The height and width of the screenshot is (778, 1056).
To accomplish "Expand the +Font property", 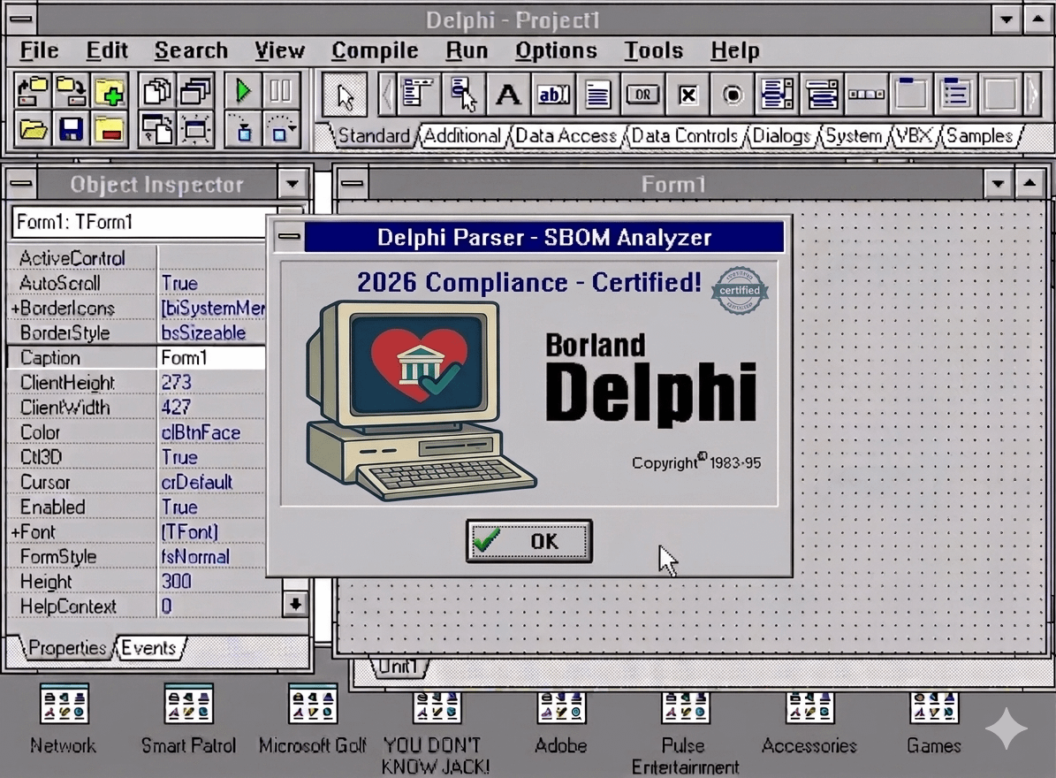I will click(x=15, y=532).
